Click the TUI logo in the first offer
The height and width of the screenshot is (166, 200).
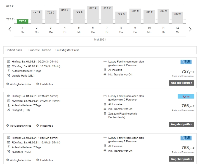[x=186, y=62]
